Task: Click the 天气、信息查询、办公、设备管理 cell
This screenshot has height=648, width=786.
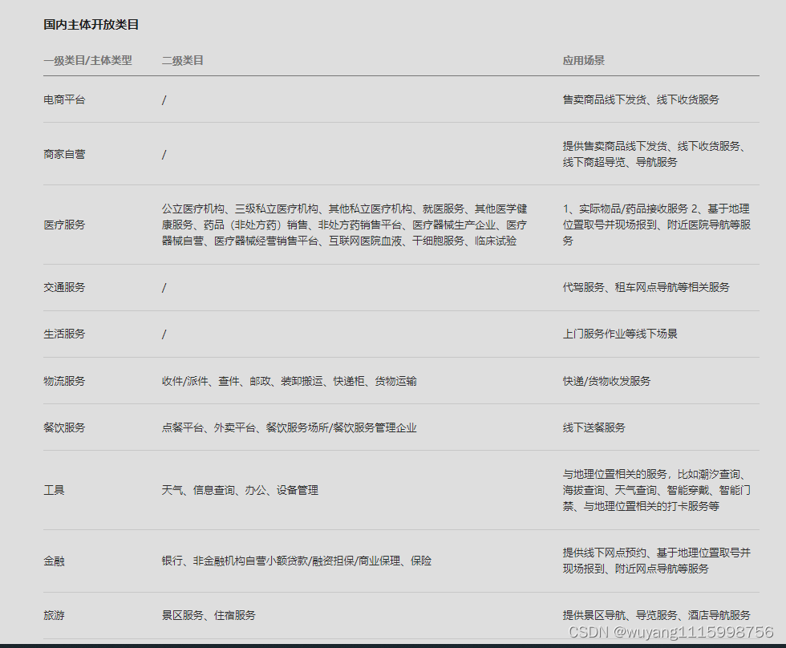Action: point(240,490)
